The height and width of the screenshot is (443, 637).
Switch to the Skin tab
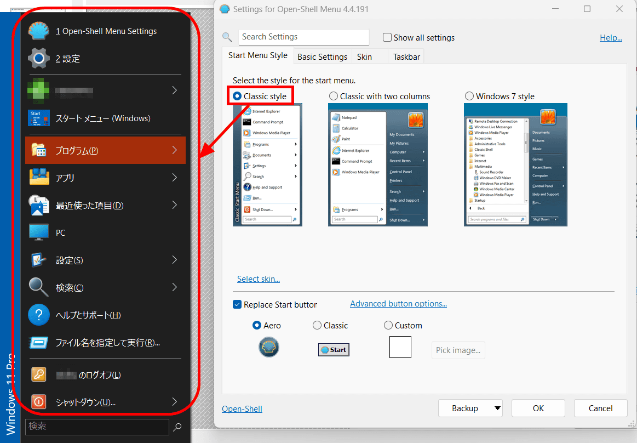370,56
